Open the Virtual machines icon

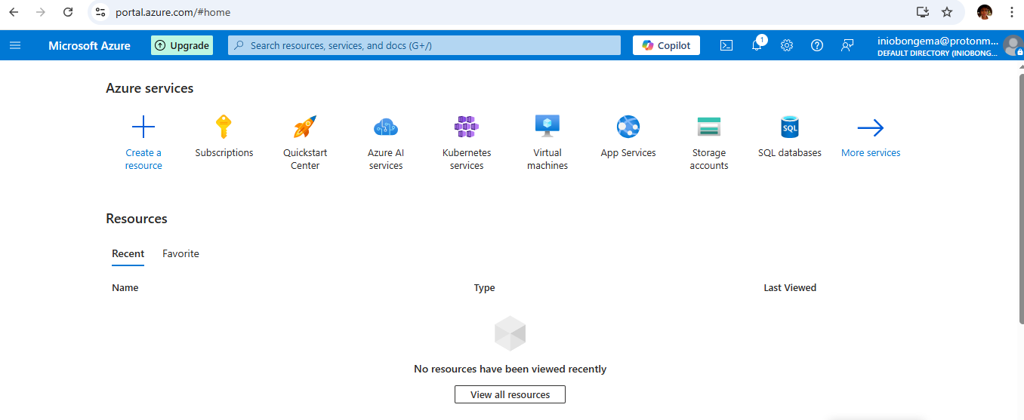pyautogui.click(x=547, y=126)
